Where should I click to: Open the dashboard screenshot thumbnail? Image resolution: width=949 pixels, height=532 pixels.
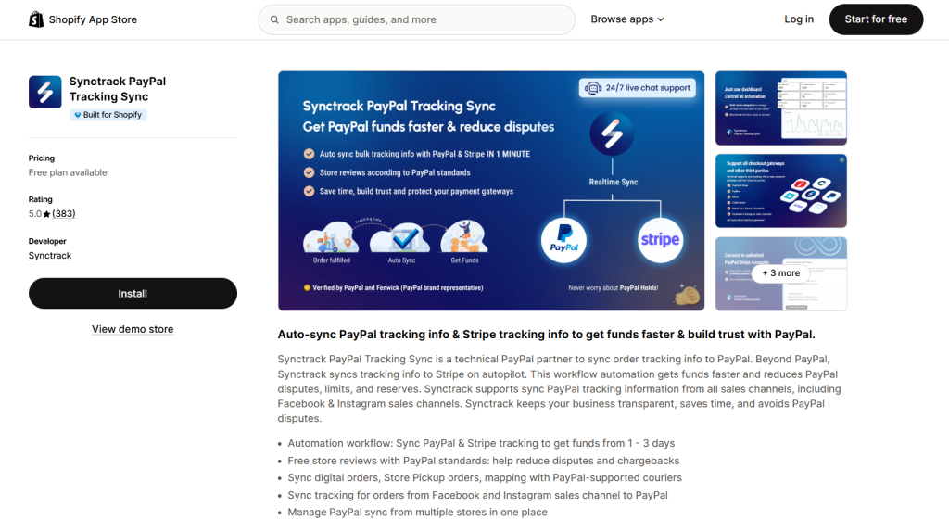coord(780,108)
